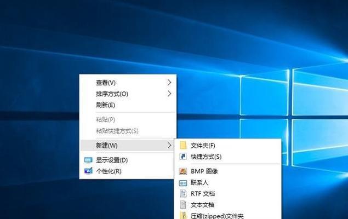Click the personalization icon beside 个性化
The image size is (348, 219).
point(88,171)
